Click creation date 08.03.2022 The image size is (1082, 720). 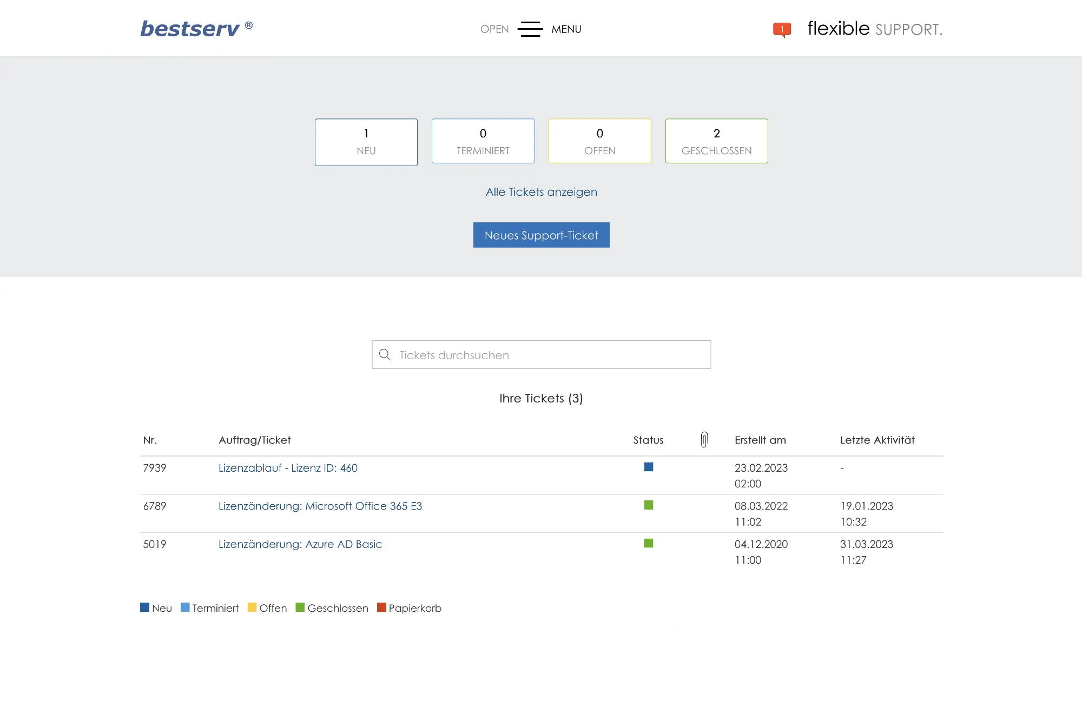click(x=761, y=506)
